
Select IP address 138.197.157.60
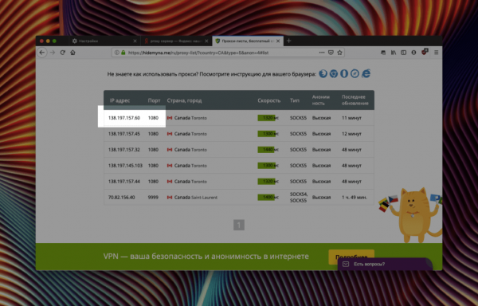(124, 118)
